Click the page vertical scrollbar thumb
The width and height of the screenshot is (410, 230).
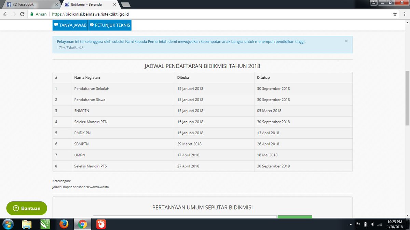[x=407, y=98]
